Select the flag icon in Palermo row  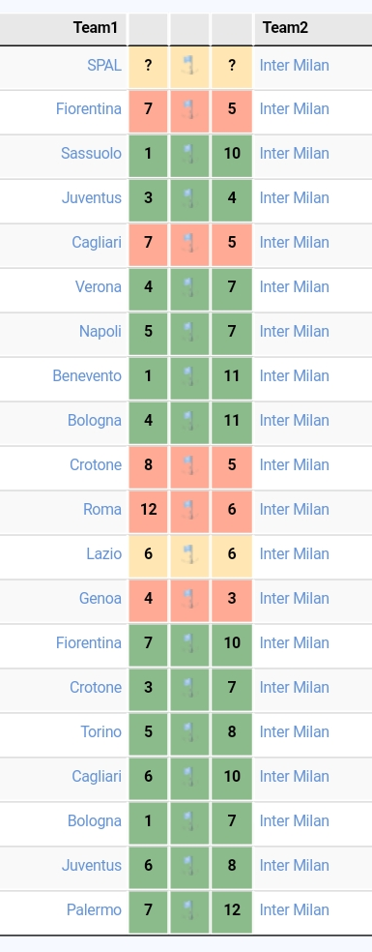click(x=189, y=910)
